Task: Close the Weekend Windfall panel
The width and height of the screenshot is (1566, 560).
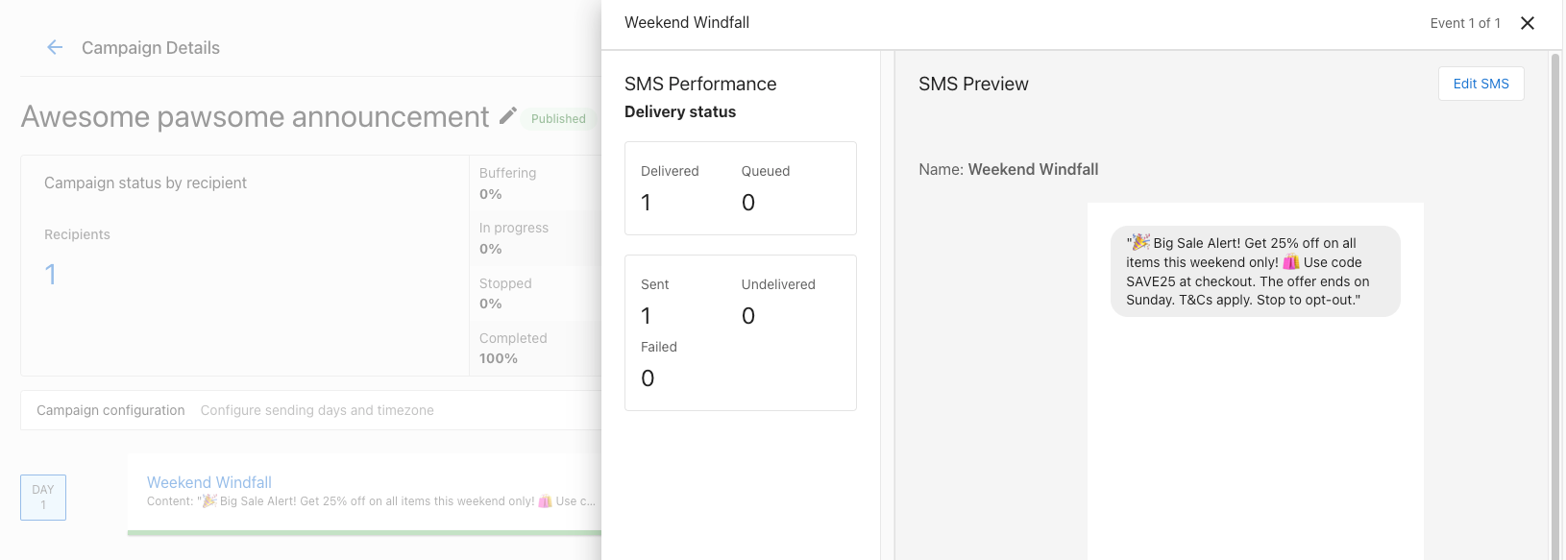Action: point(1528,23)
